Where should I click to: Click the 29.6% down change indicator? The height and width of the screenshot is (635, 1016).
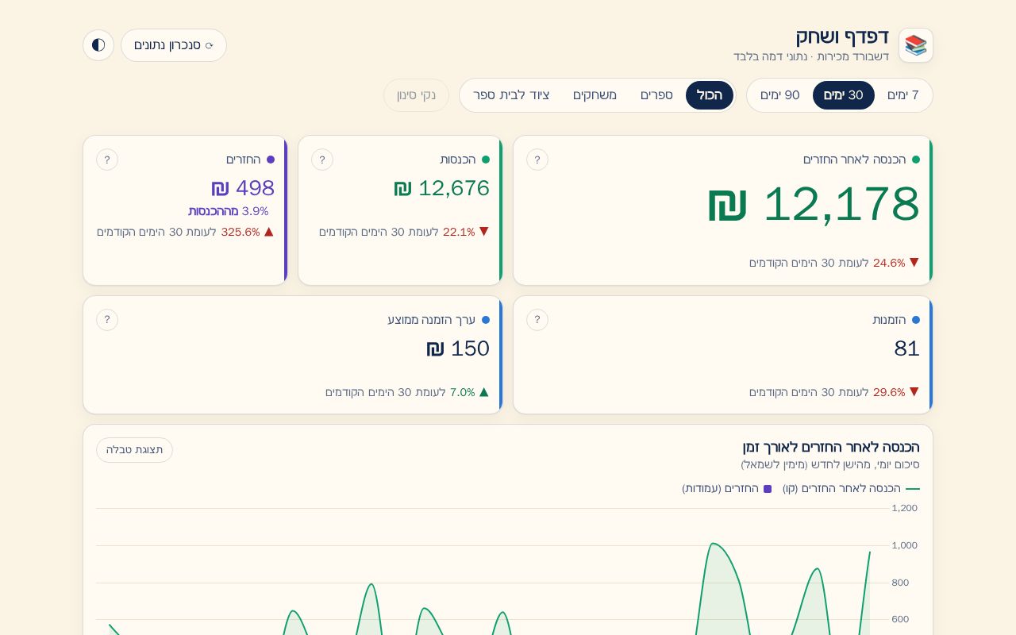tap(896, 392)
